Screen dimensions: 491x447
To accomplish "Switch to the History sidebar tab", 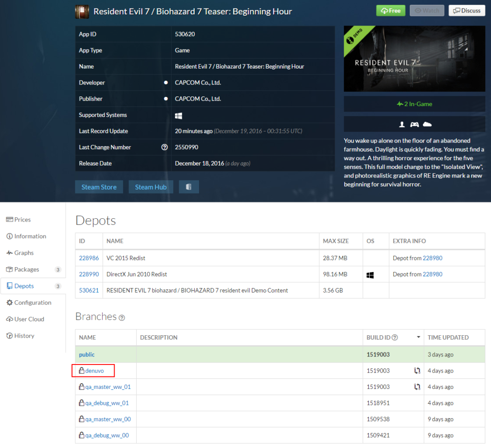I will (x=24, y=336).
